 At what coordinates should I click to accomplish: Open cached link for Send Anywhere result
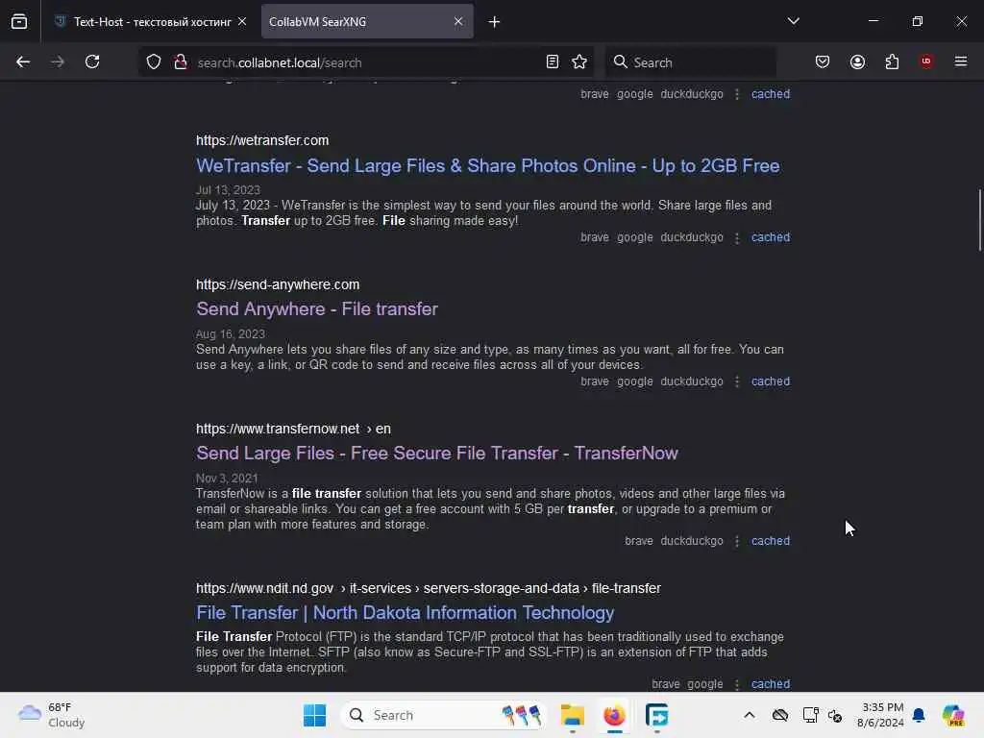coord(771,381)
